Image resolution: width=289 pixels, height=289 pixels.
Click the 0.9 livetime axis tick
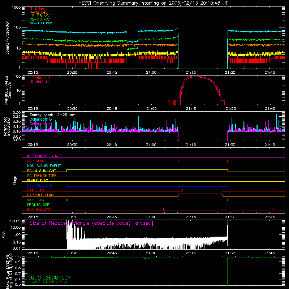(18, 262)
